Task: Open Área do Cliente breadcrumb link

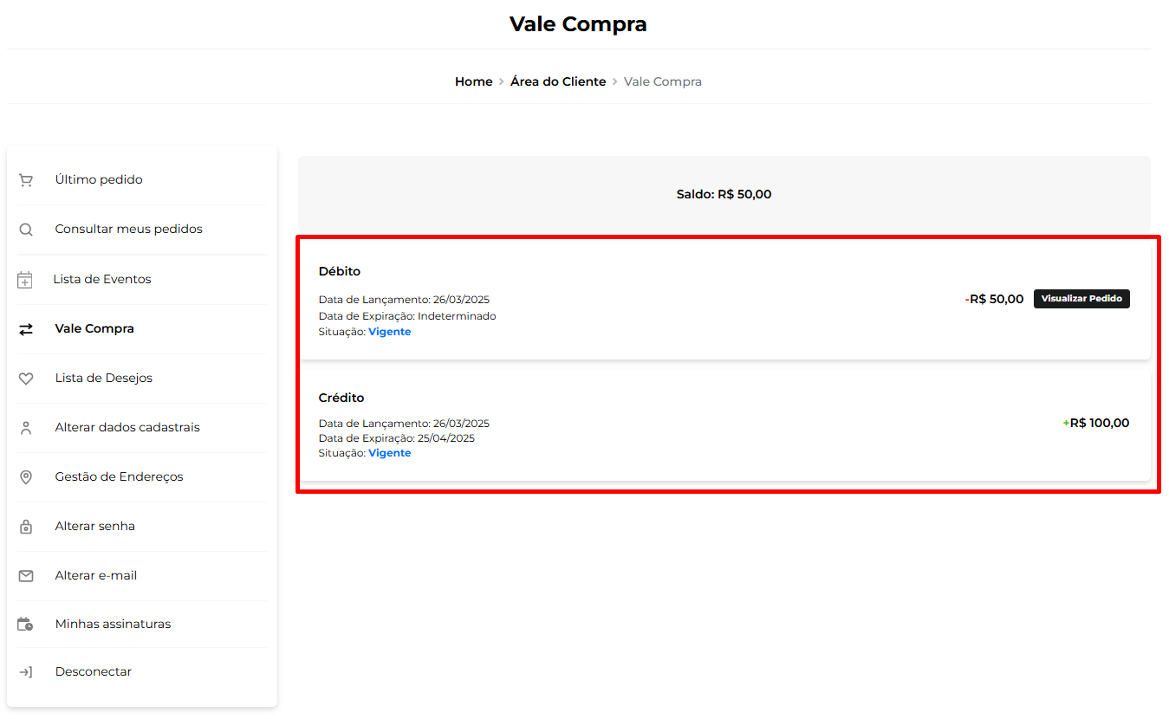Action: click(558, 81)
